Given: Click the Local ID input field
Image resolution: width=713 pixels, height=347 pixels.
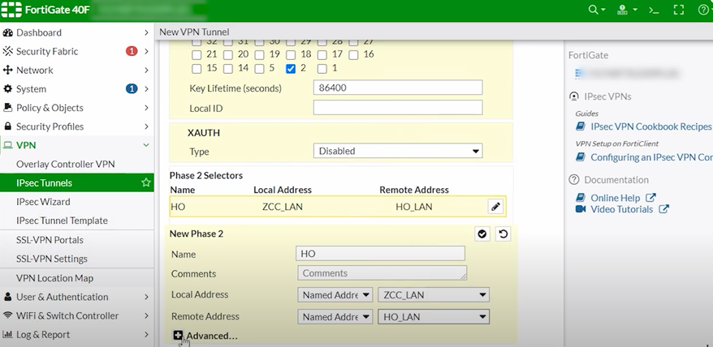Looking at the screenshot, I should click(397, 108).
